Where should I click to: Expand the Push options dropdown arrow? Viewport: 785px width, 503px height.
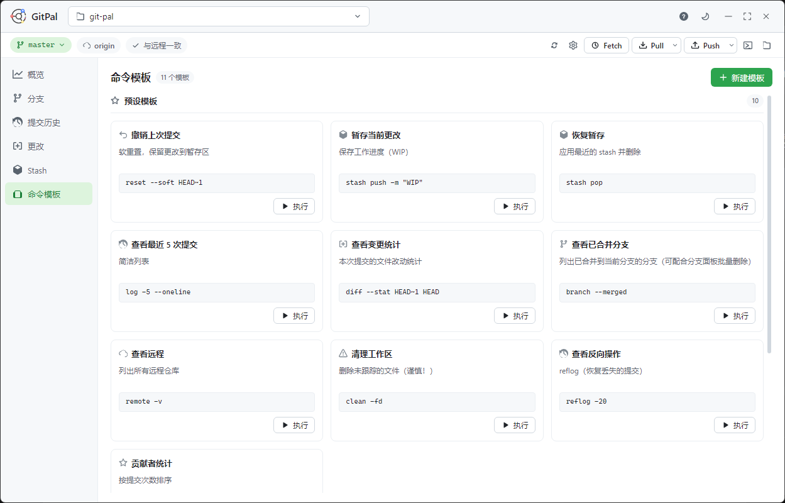click(x=731, y=45)
